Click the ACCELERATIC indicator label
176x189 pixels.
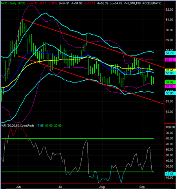pyautogui.click(x=153, y=3)
